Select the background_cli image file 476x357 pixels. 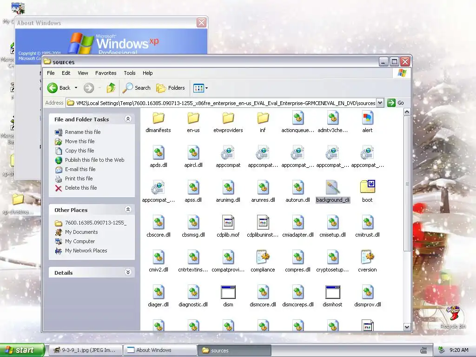point(333,192)
